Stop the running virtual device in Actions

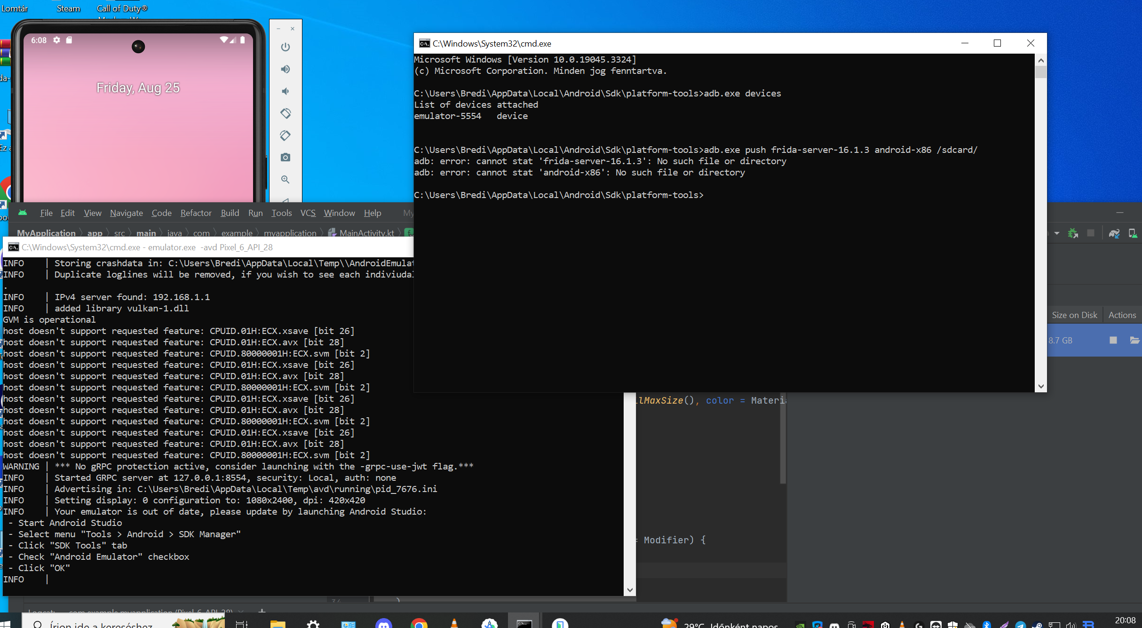click(1113, 340)
